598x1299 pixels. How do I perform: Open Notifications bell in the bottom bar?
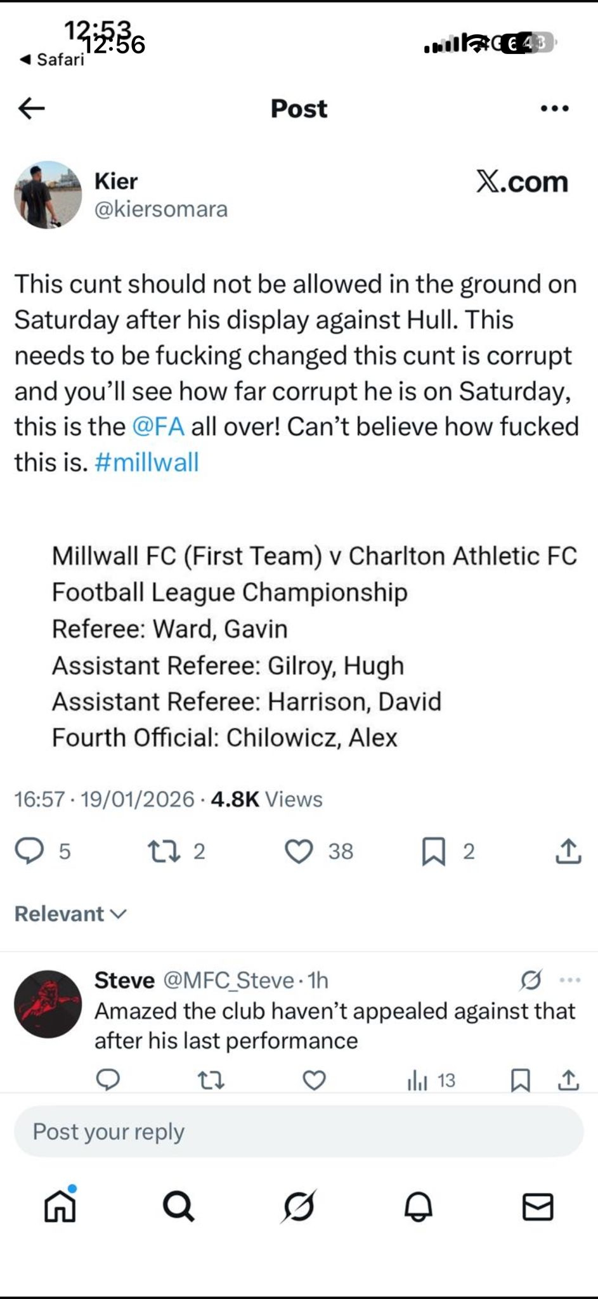[x=418, y=1206]
